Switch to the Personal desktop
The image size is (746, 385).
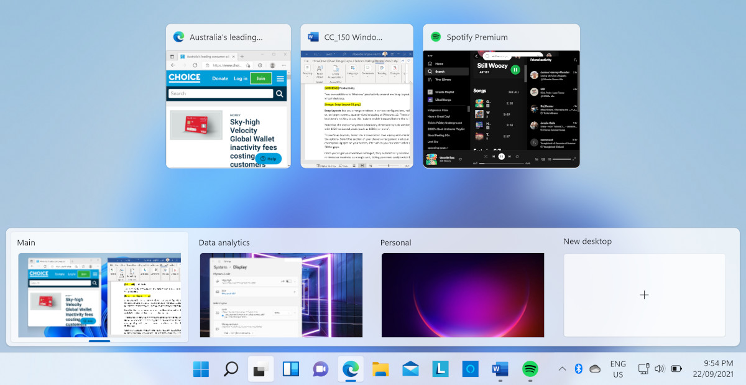click(463, 295)
